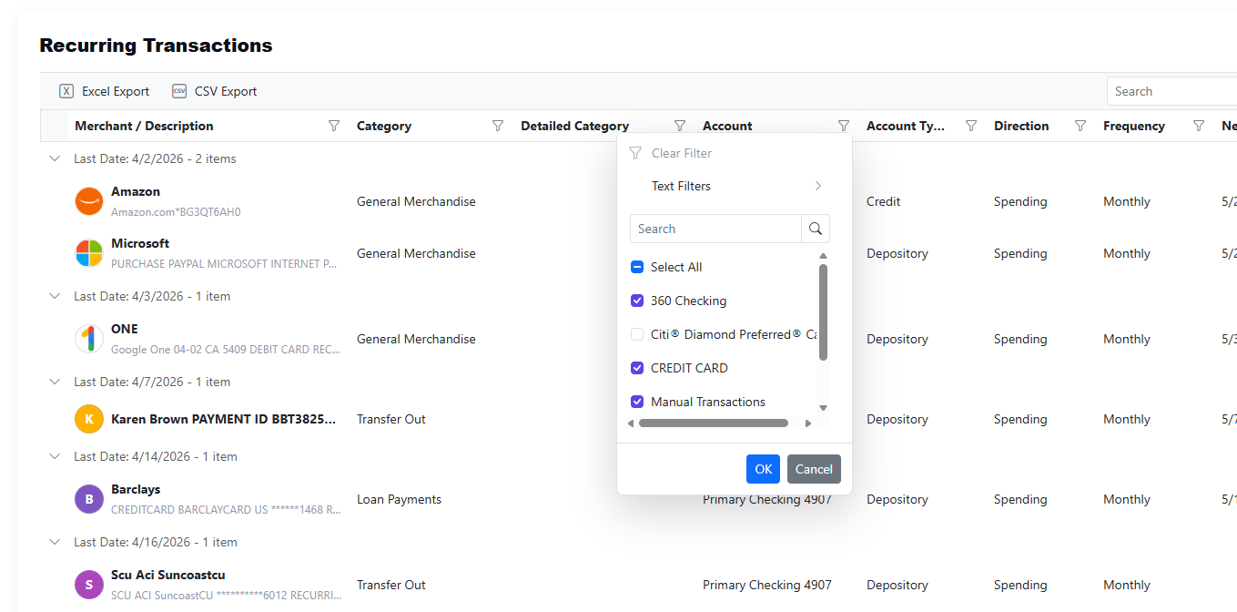Open filter for Direction column
Screen dimensions: 1237x612
[x=1080, y=126]
